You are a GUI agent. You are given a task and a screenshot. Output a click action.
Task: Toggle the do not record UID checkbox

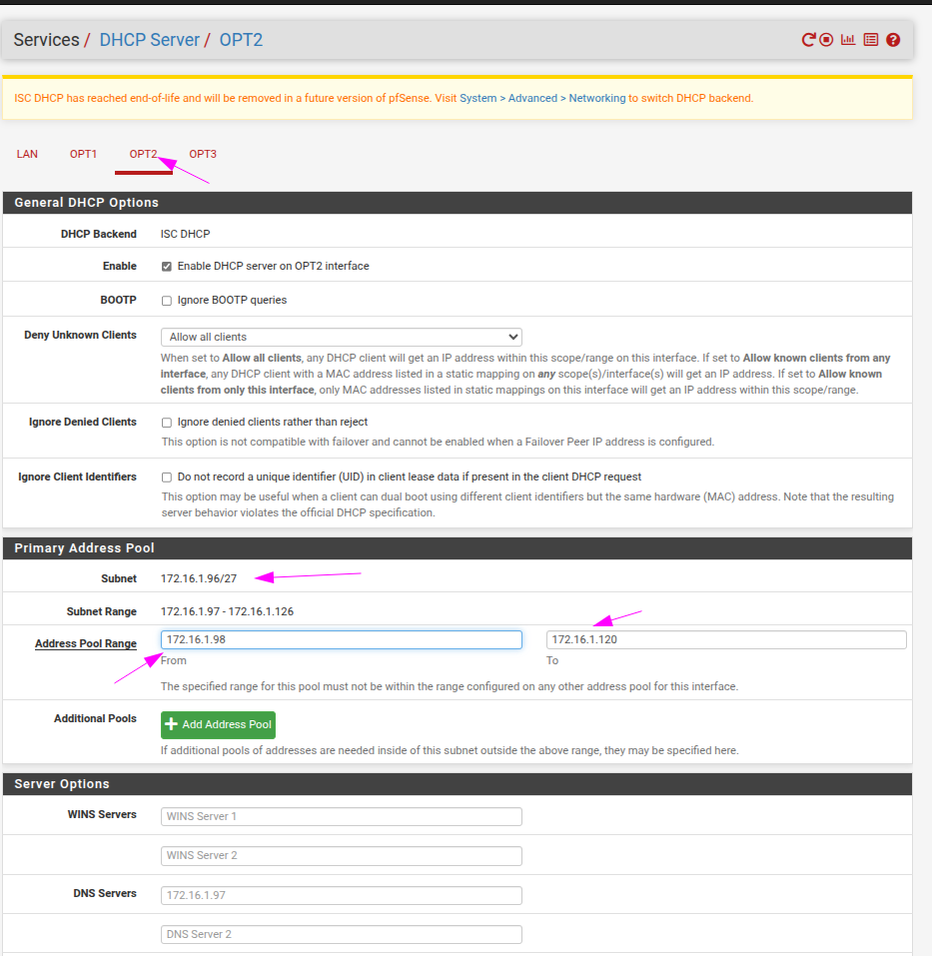(x=167, y=478)
